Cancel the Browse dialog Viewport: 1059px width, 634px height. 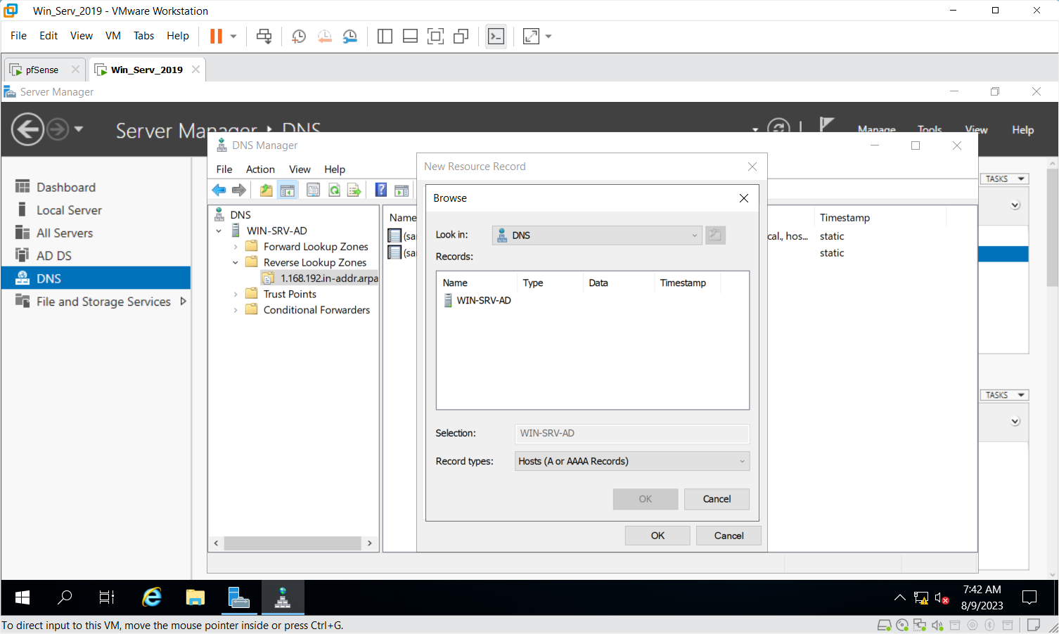(717, 499)
